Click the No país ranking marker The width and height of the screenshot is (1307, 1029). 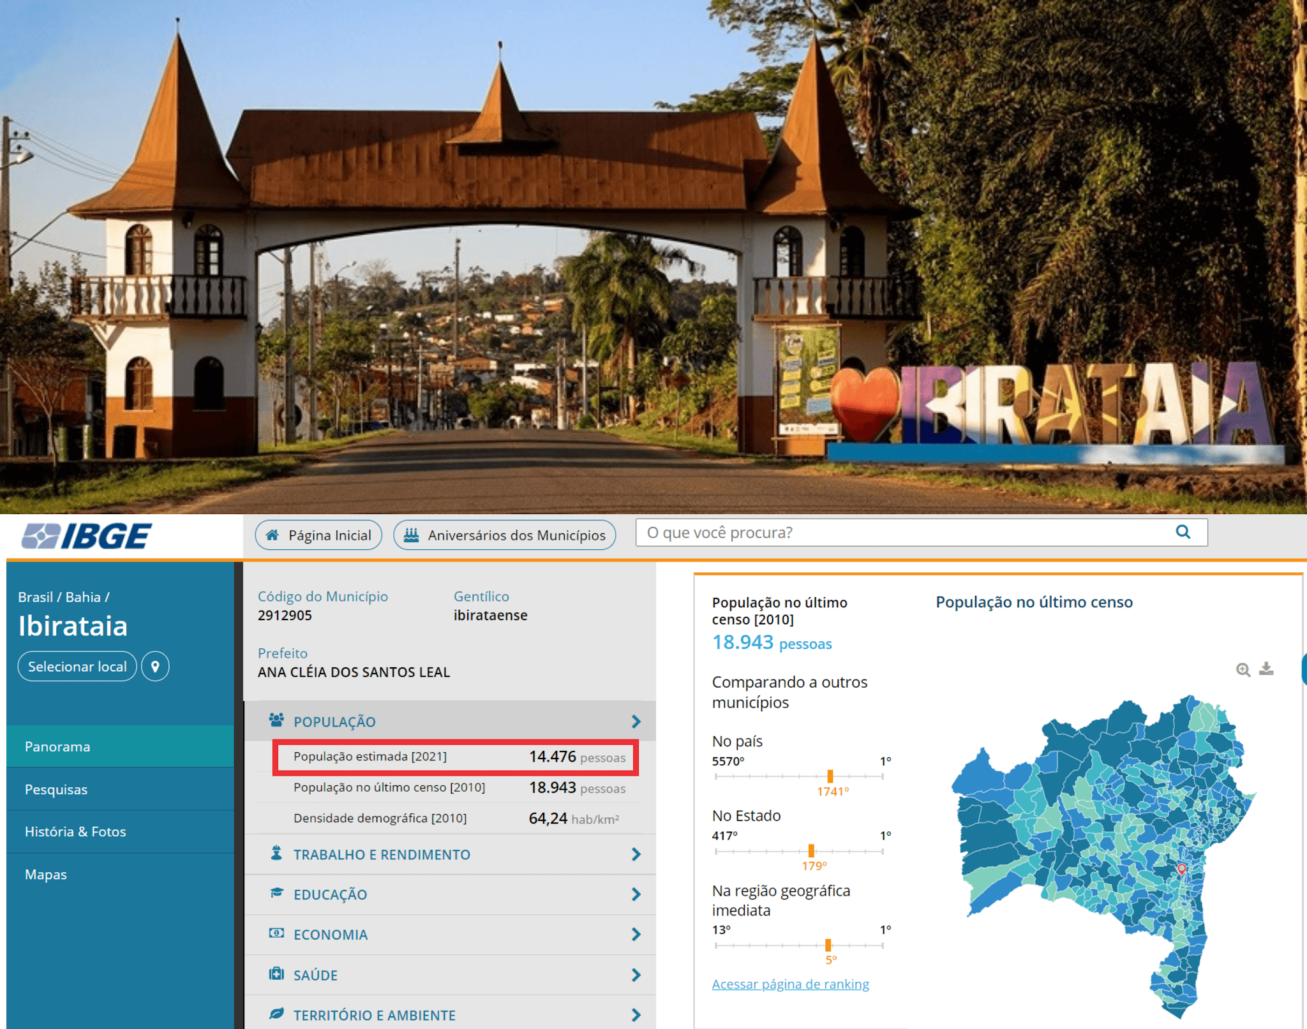[830, 776]
